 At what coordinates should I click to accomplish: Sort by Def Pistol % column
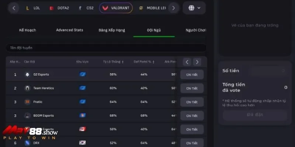[144, 62]
